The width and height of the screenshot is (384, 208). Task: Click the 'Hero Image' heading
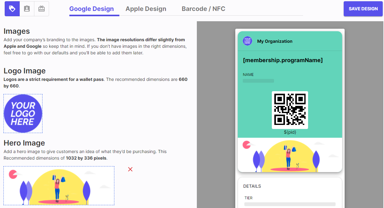(24, 143)
